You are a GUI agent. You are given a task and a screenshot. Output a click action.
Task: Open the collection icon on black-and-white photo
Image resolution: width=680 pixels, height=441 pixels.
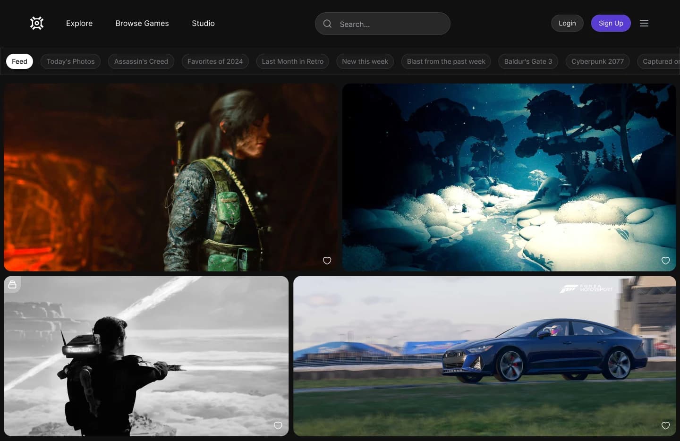(x=12, y=284)
